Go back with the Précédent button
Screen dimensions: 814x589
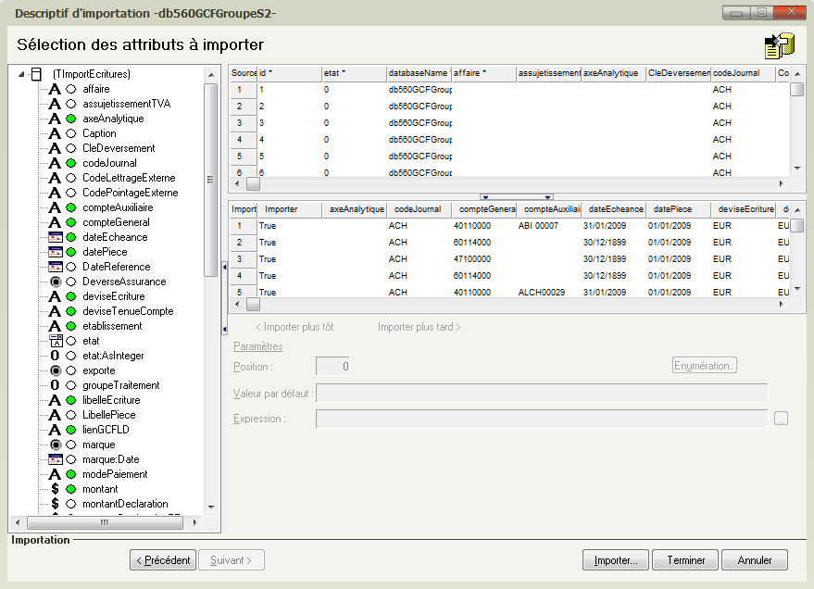163,560
